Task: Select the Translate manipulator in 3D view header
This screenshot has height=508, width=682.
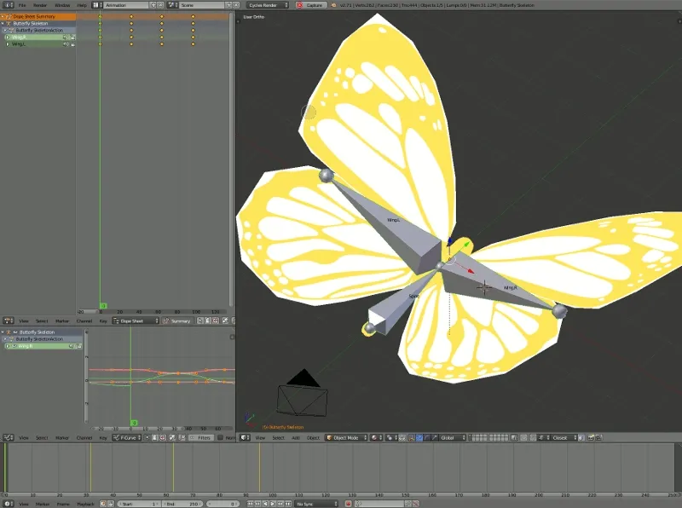Action: (420, 436)
